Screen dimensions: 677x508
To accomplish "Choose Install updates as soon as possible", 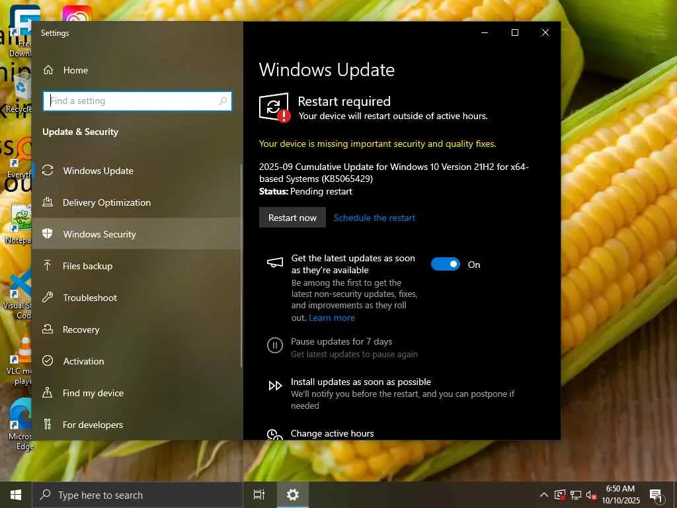I will tap(360, 382).
